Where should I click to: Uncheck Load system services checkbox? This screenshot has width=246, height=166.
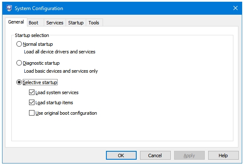tap(32, 92)
